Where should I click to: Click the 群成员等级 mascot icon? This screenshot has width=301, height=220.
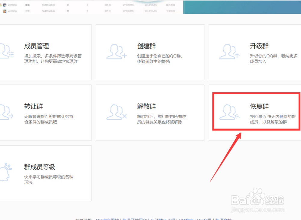pyautogui.click(x=6, y=172)
